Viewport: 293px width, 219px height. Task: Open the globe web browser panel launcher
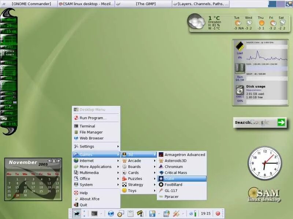pyautogui.click(x=111, y=214)
